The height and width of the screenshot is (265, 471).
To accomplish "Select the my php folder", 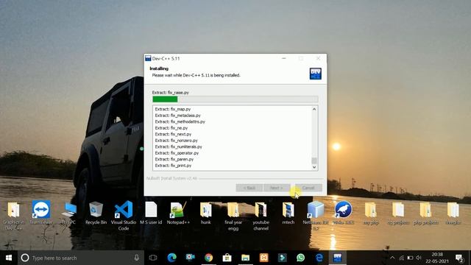I will [371, 213].
